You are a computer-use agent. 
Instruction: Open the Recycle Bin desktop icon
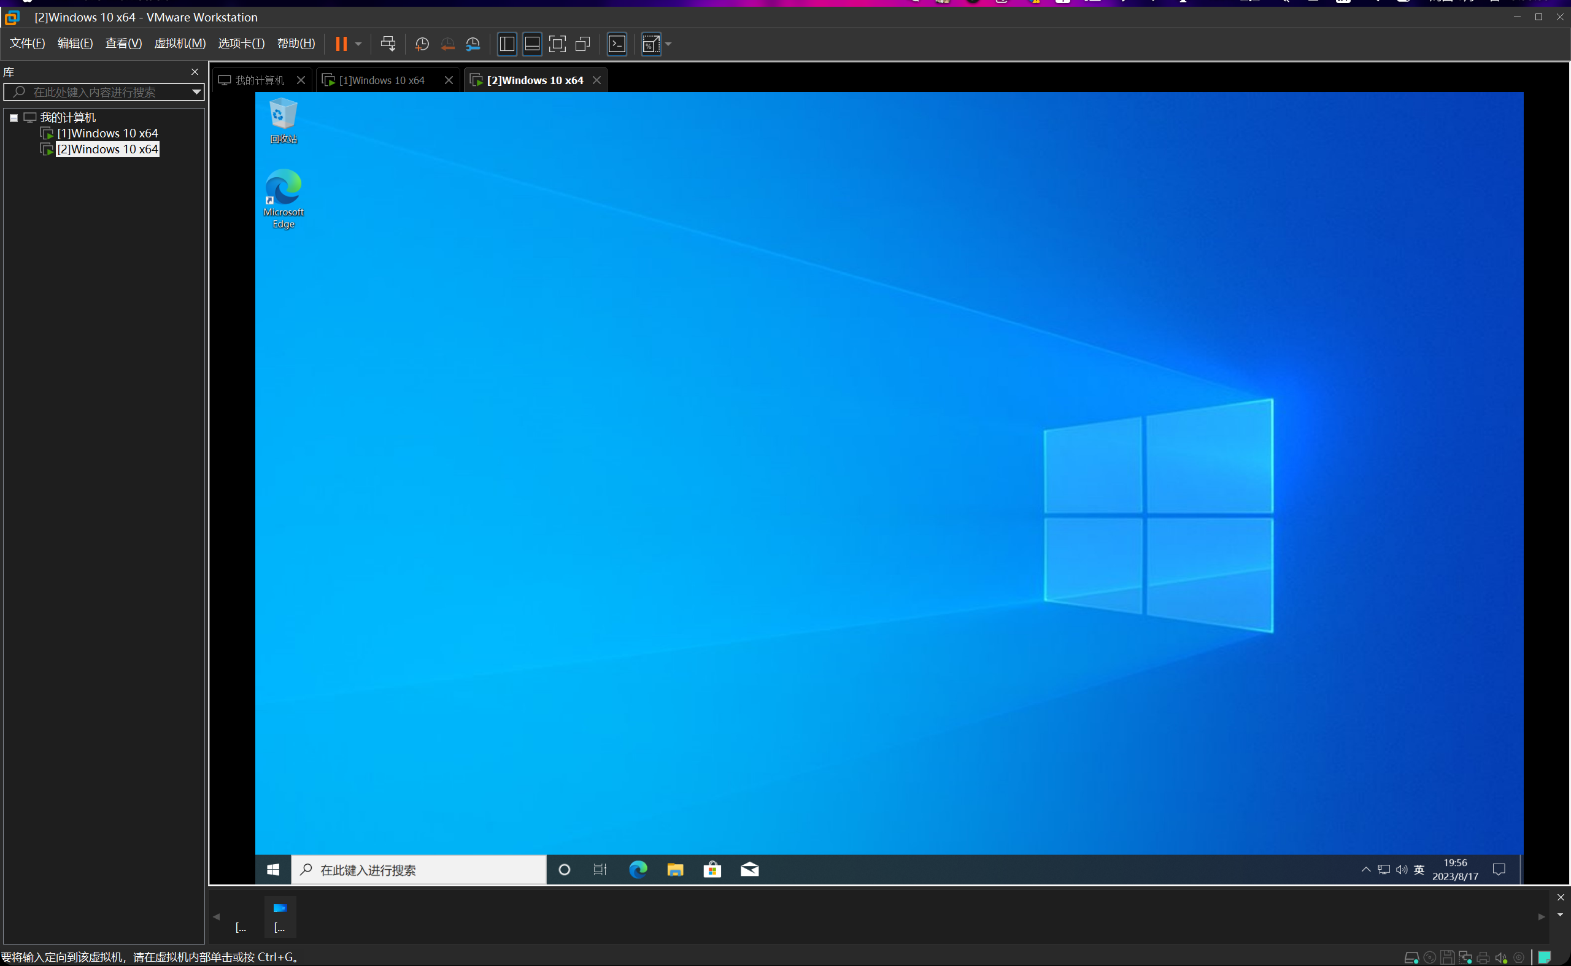pyautogui.click(x=283, y=120)
